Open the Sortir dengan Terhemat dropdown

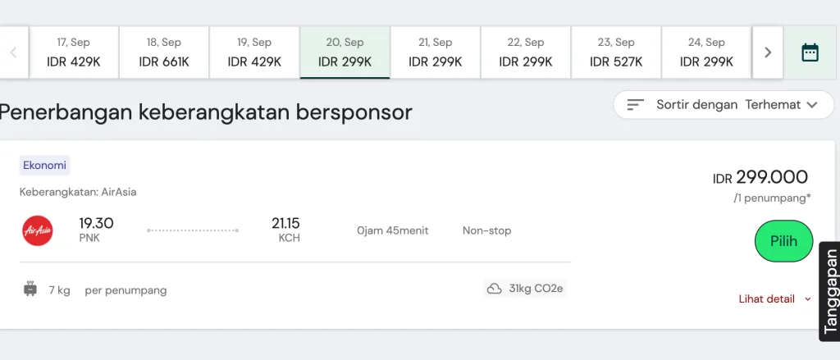tap(724, 105)
